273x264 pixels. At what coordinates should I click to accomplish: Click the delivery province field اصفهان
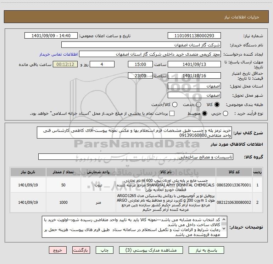(194, 86)
